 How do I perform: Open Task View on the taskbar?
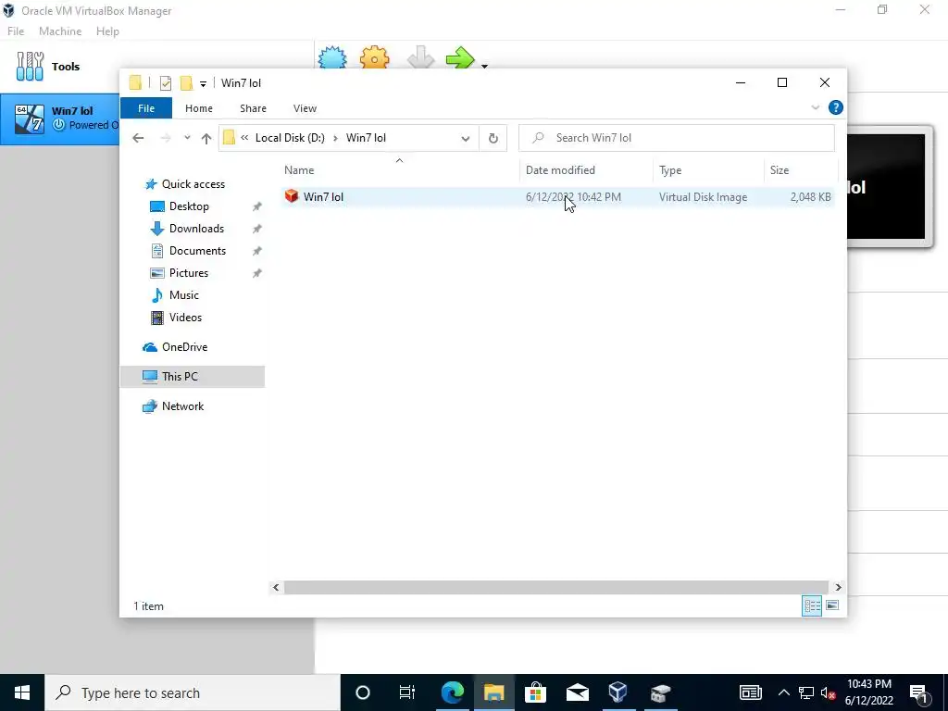[407, 692]
